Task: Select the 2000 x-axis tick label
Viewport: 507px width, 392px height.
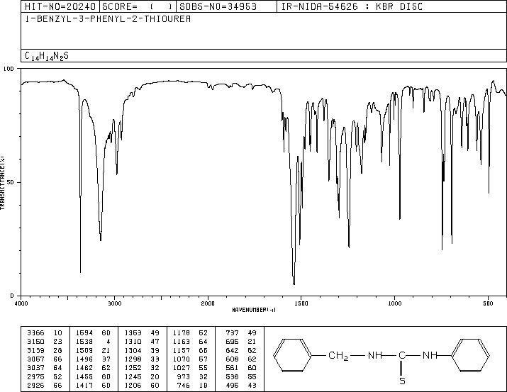Action: point(208,303)
